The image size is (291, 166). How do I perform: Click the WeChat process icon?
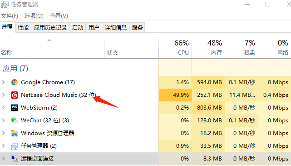14,121
